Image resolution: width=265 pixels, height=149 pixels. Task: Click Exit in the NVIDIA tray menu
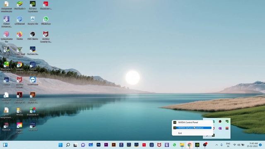[192, 133]
